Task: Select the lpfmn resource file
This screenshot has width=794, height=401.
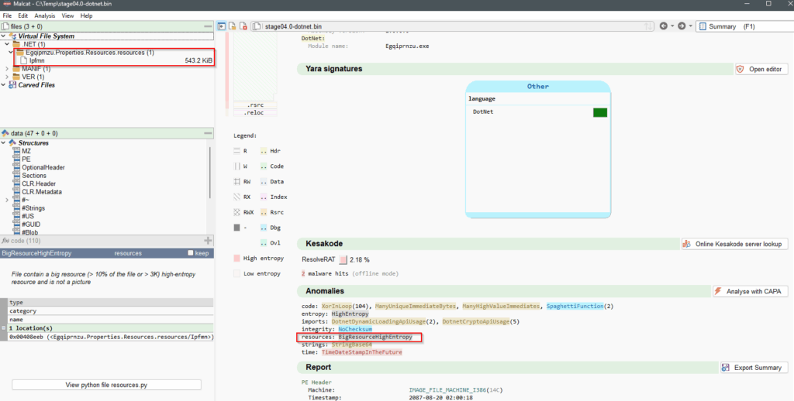Action: tap(37, 60)
